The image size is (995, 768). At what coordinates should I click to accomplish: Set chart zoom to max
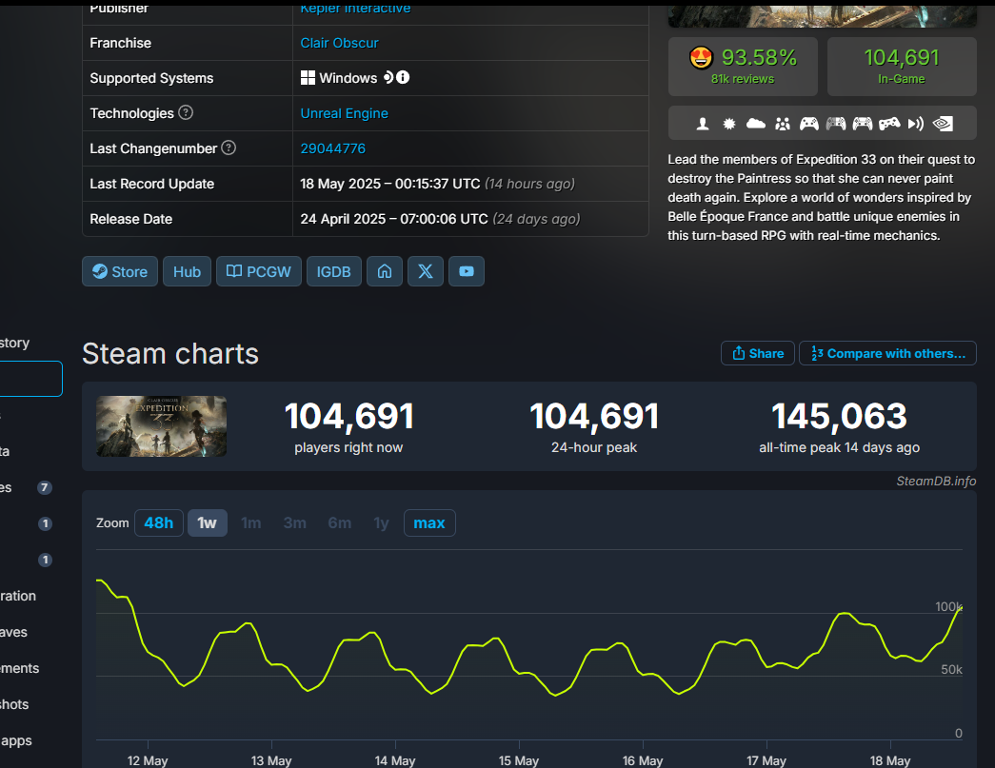[x=429, y=523]
